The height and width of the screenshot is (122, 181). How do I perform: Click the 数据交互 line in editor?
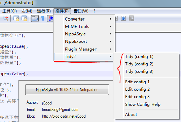pos(13,35)
